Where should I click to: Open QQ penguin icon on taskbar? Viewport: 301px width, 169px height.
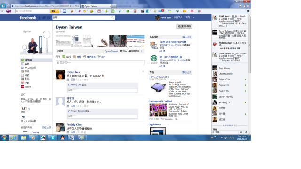[63, 138]
